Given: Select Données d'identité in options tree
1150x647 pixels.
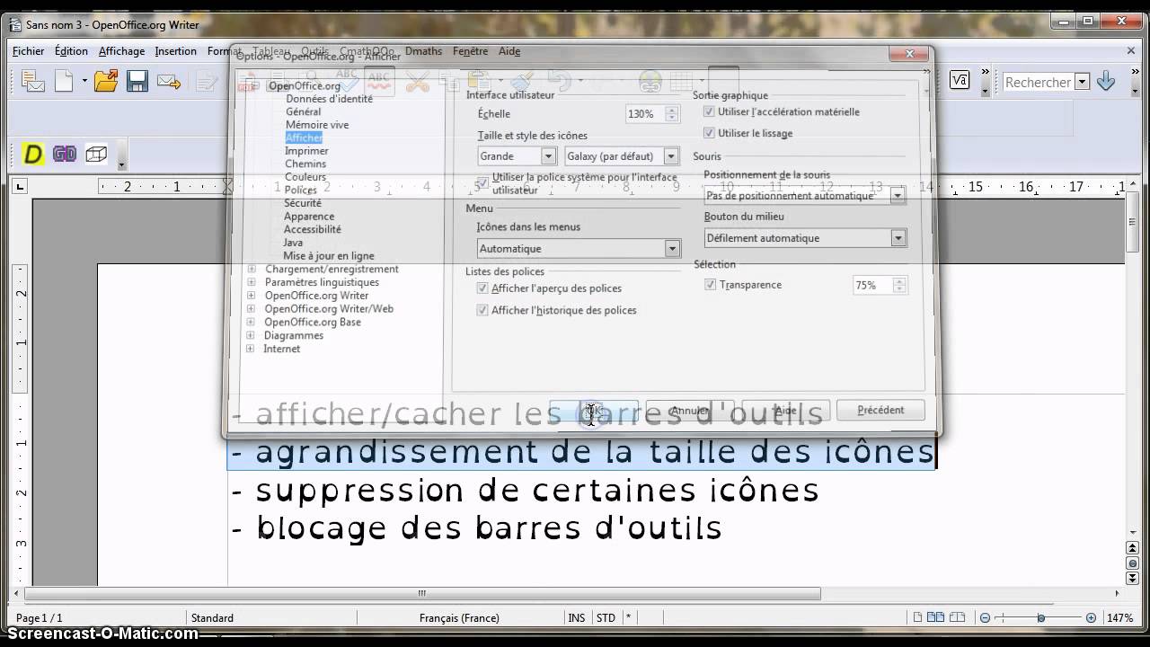Looking at the screenshot, I should tap(329, 99).
